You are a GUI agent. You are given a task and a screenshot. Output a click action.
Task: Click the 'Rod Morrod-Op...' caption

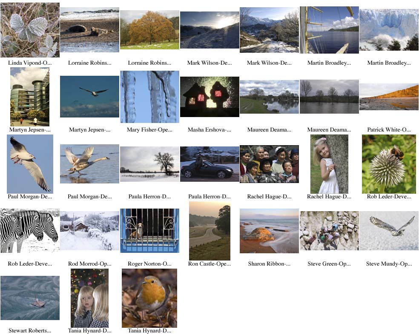click(x=90, y=263)
